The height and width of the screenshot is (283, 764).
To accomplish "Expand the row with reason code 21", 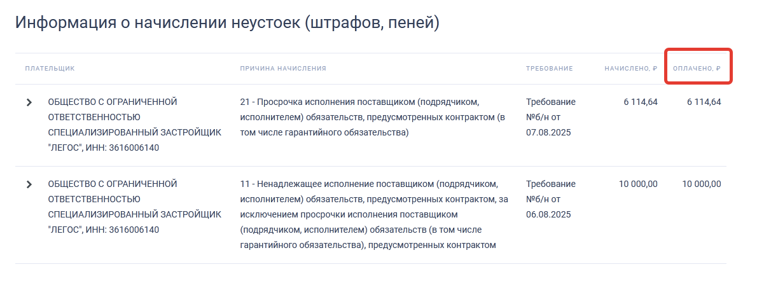I will (29, 102).
